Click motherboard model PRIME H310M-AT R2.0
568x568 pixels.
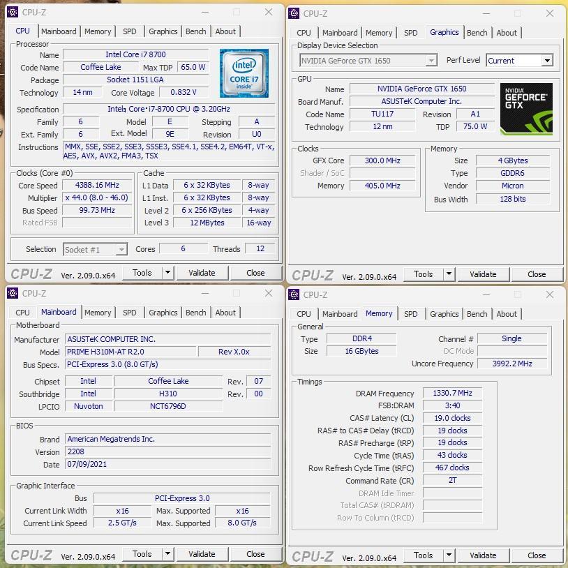coord(130,352)
